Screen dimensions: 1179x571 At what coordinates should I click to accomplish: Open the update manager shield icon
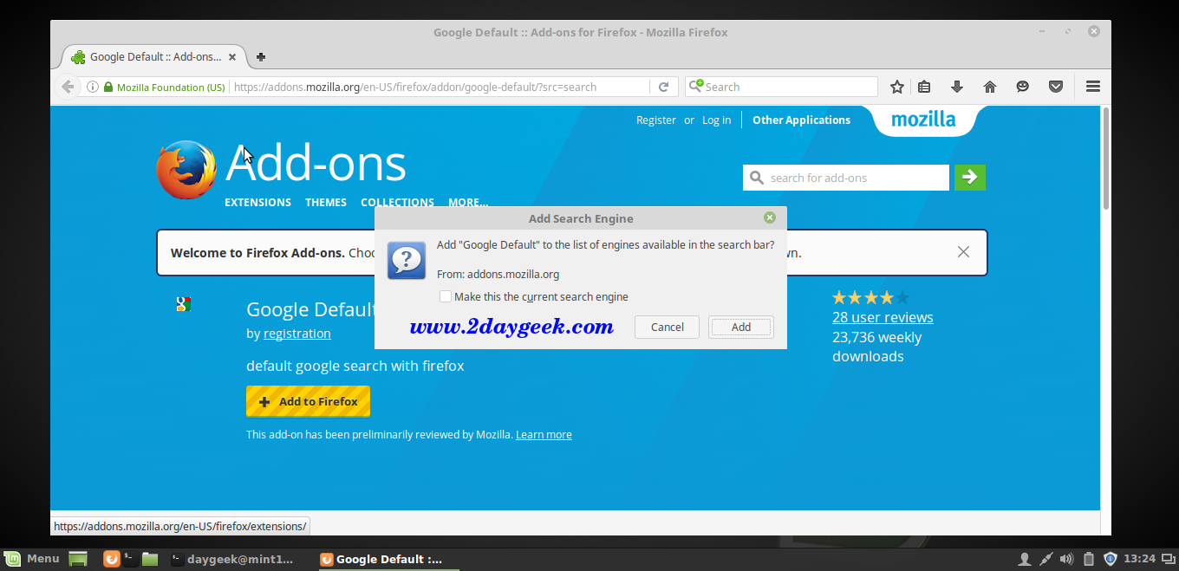[x=1111, y=559]
